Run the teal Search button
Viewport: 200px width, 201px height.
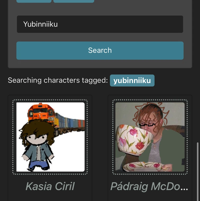(x=100, y=51)
